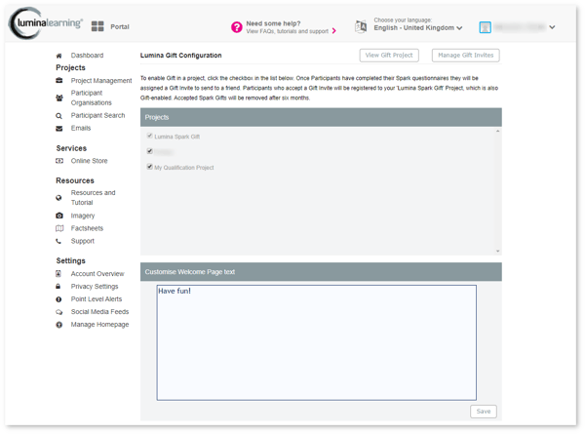This screenshot has width=585, height=434.
Task: Open Resources and Tutorial
Action: point(94,197)
